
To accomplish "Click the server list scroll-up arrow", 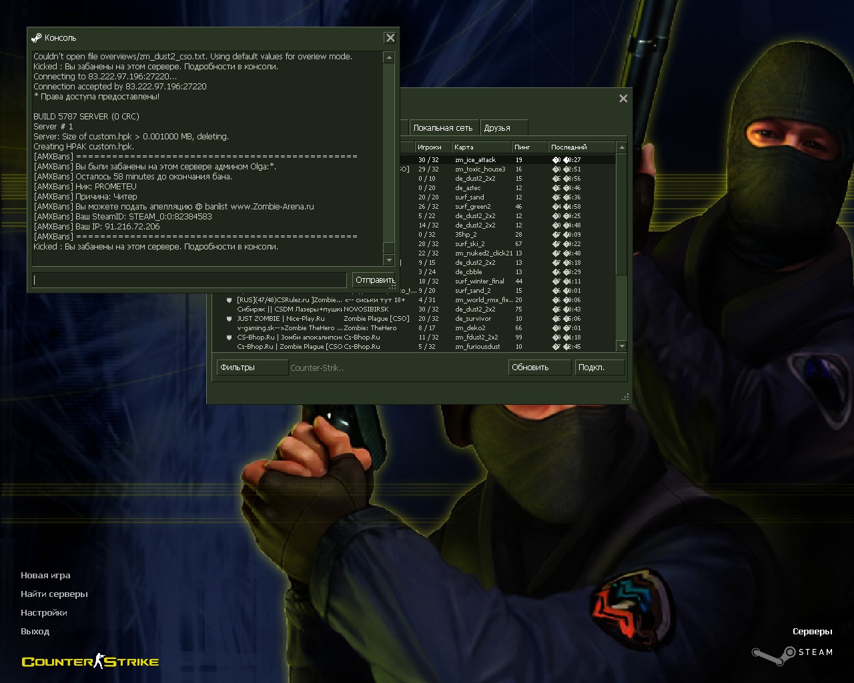I will point(622,147).
